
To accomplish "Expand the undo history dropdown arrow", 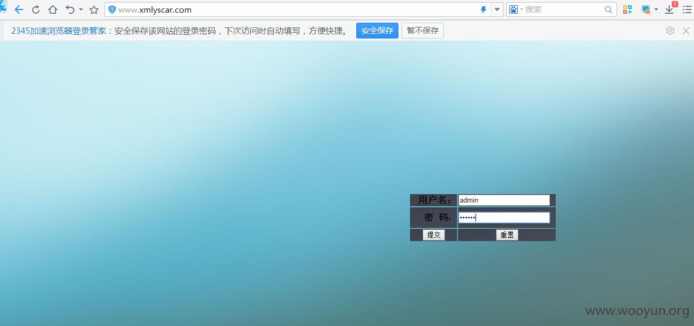I will point(81,9).
